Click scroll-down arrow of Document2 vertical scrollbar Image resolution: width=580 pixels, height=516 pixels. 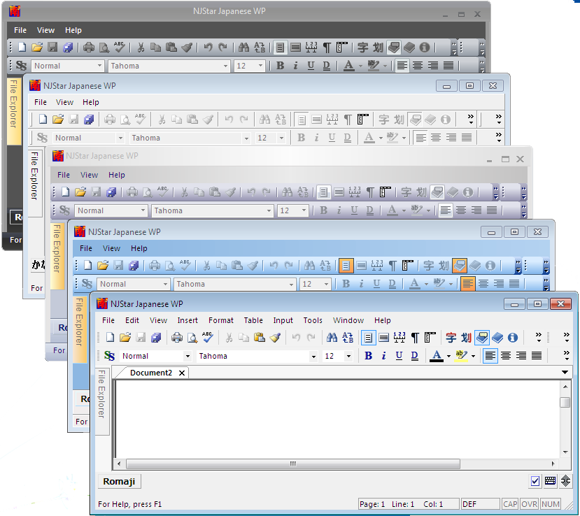click(565, 452)
